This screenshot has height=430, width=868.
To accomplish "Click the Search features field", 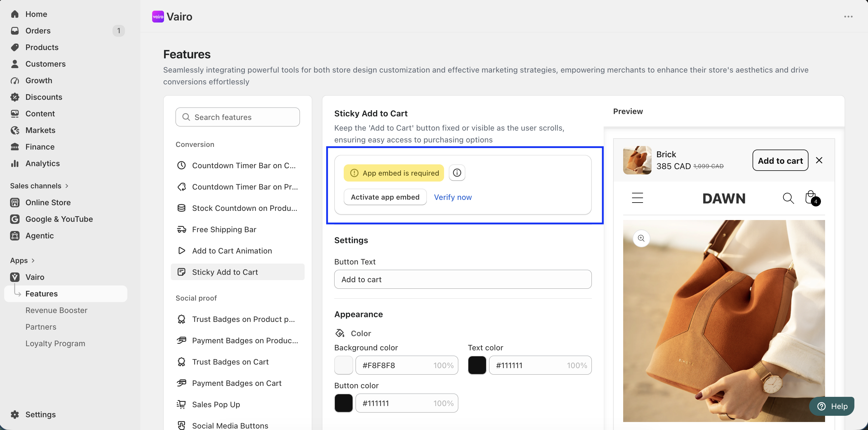I will pyautogui.click(x=237, y=117).
